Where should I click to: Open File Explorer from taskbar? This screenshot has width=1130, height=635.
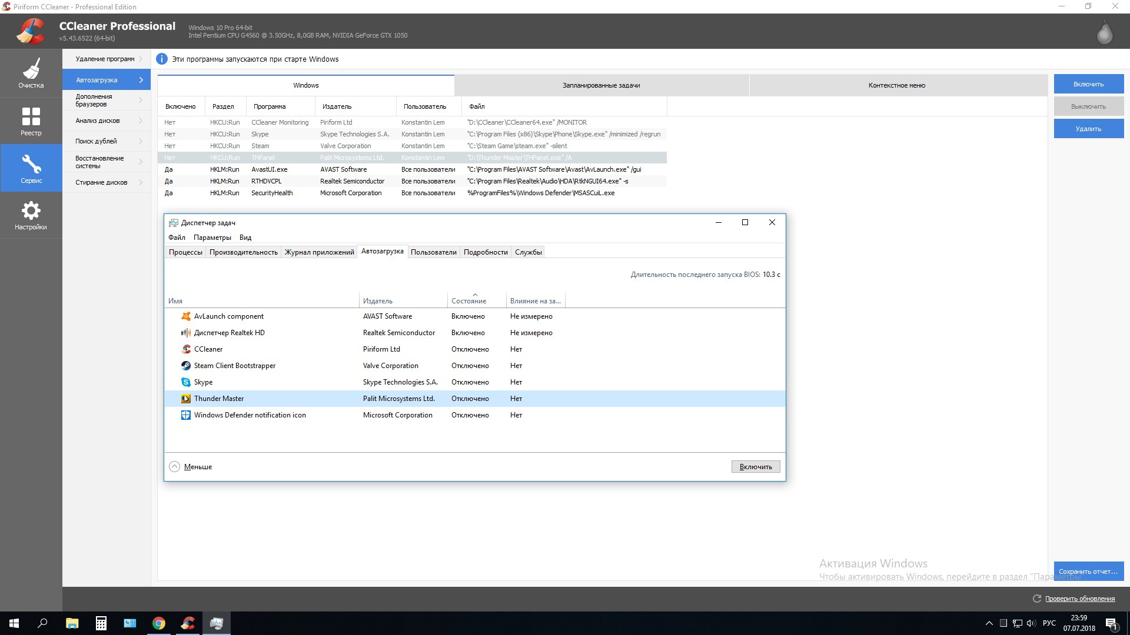(72, 623)
